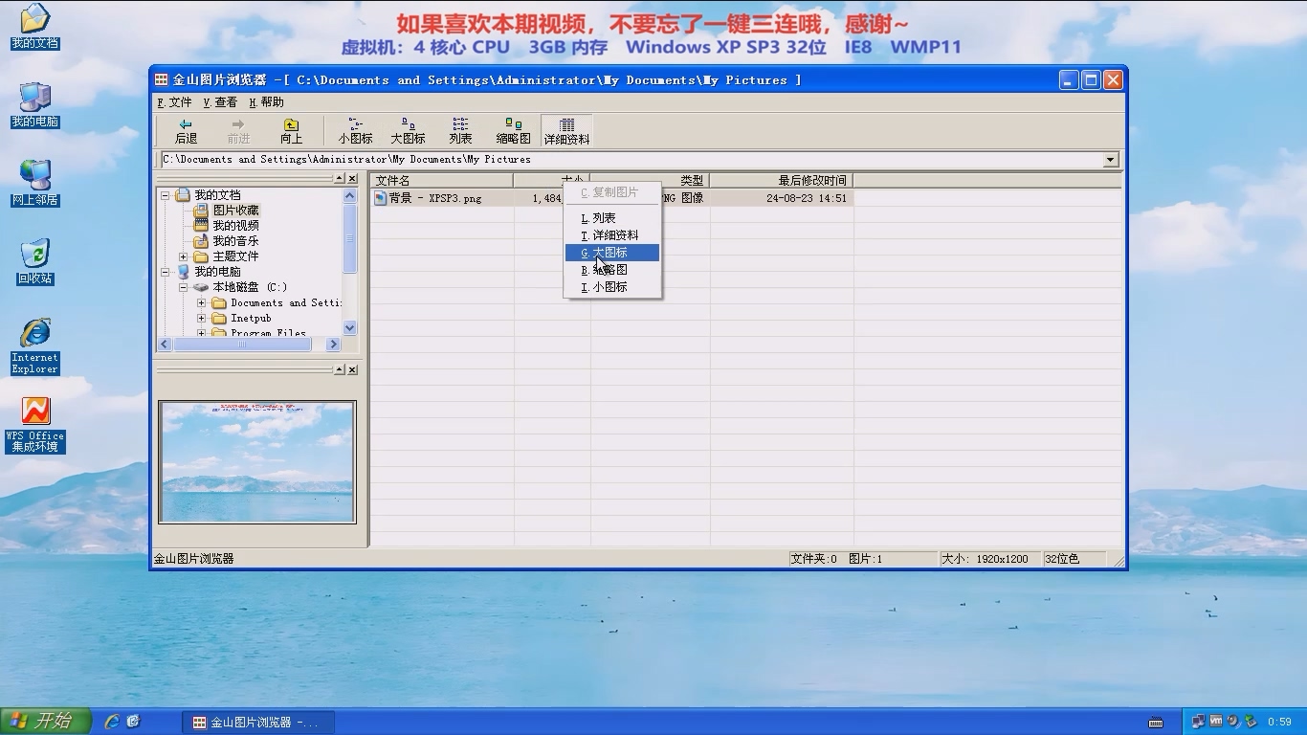Collapse the 我的电脑 tree node
The width and height of the screenshot is (1307, 735).
point(166,272)
